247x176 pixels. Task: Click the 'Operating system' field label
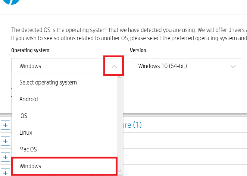tap(30, 50)
